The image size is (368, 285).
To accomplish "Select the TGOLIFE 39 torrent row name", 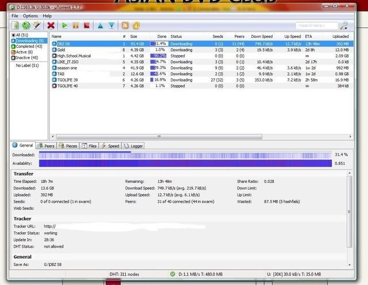I will click(68, 80).
